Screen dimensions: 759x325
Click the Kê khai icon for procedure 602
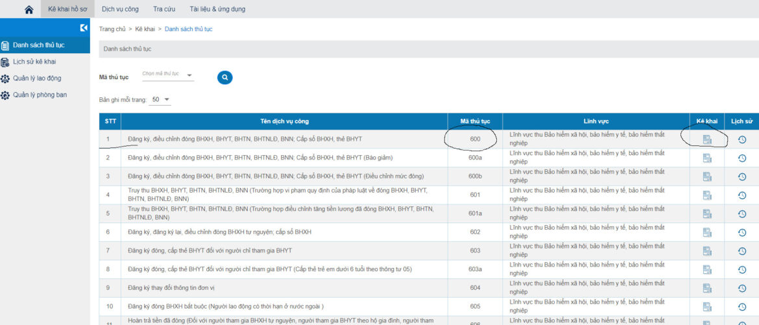(707, 232)
